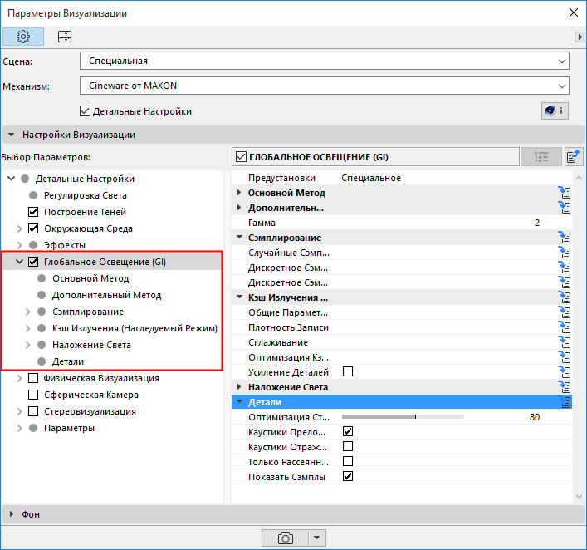Close the Параметры Визуализации dialog
Screen dimensions: 587x550
pyautogui.click(x=574, y=12)
